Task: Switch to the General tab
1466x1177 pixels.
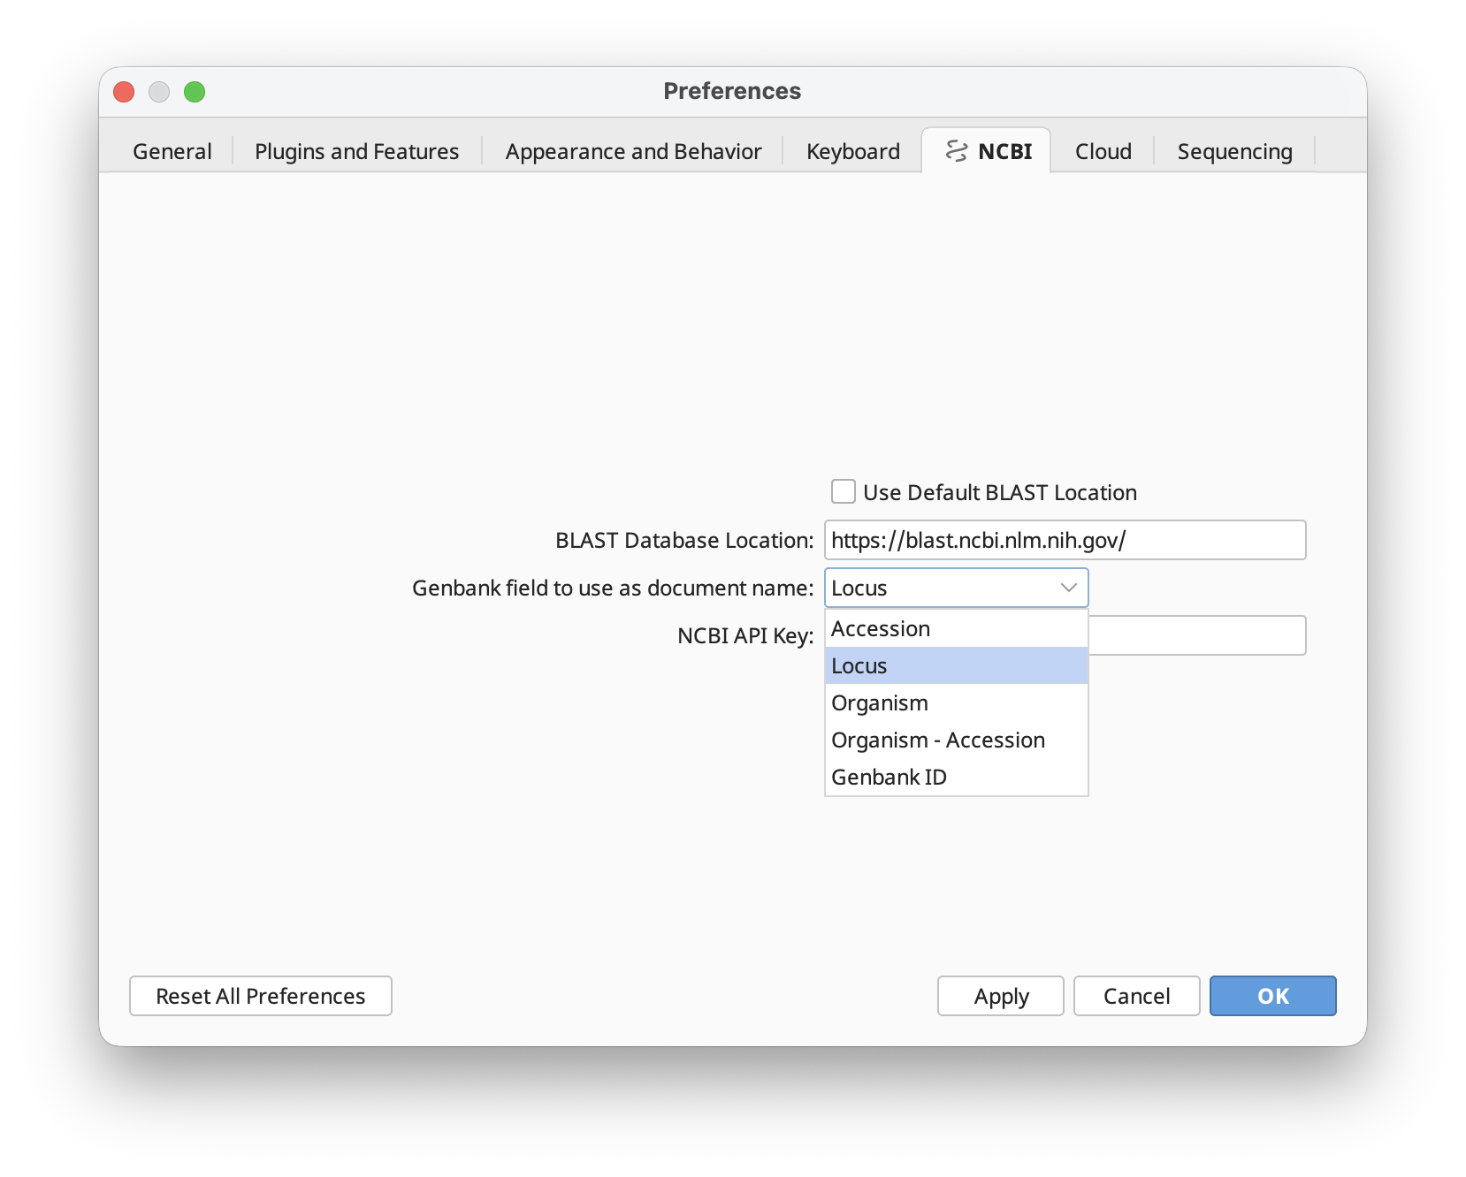Action: [172, 151]
